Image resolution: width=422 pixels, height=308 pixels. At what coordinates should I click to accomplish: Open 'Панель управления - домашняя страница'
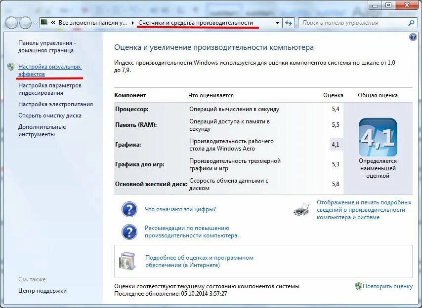point(47,46)
